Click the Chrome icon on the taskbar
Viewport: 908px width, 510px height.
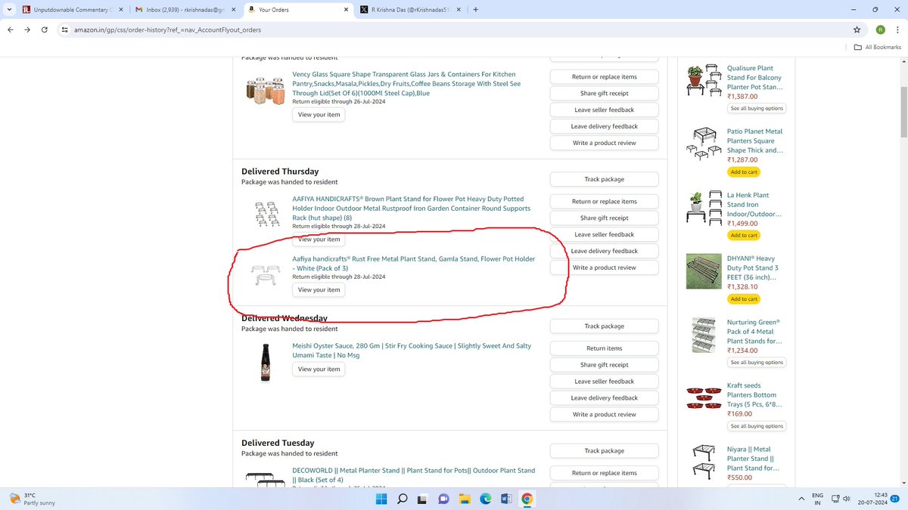coord(527,499)
